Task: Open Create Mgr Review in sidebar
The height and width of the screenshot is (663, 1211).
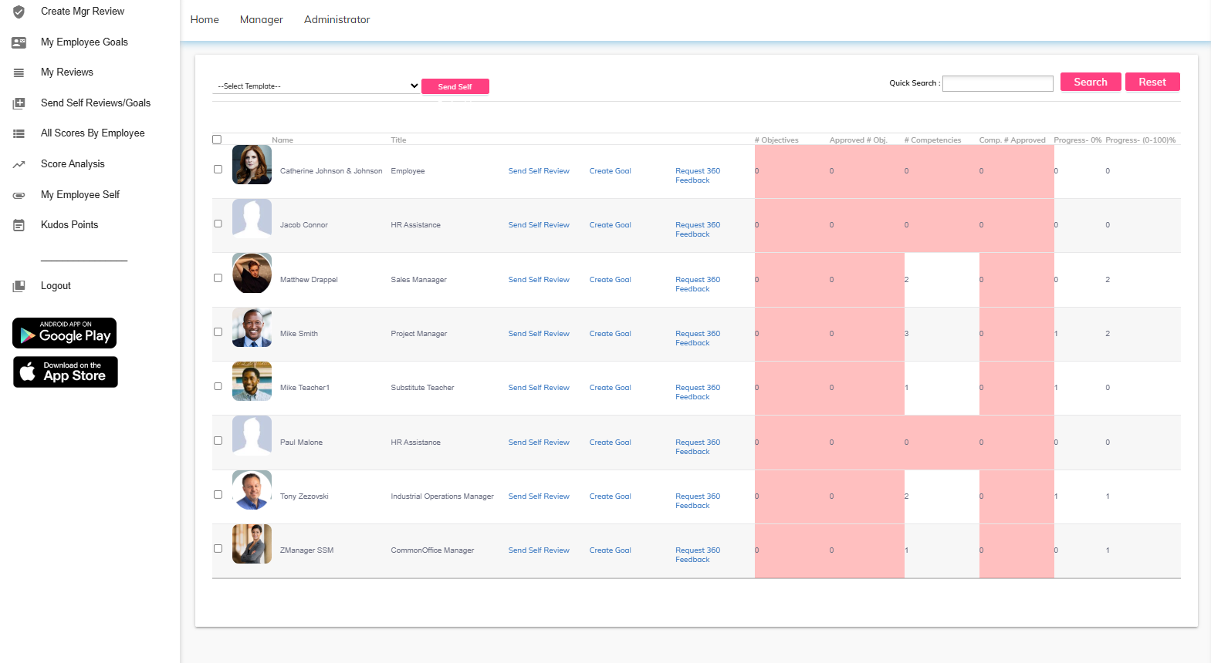Action: [x=83, y=12]
